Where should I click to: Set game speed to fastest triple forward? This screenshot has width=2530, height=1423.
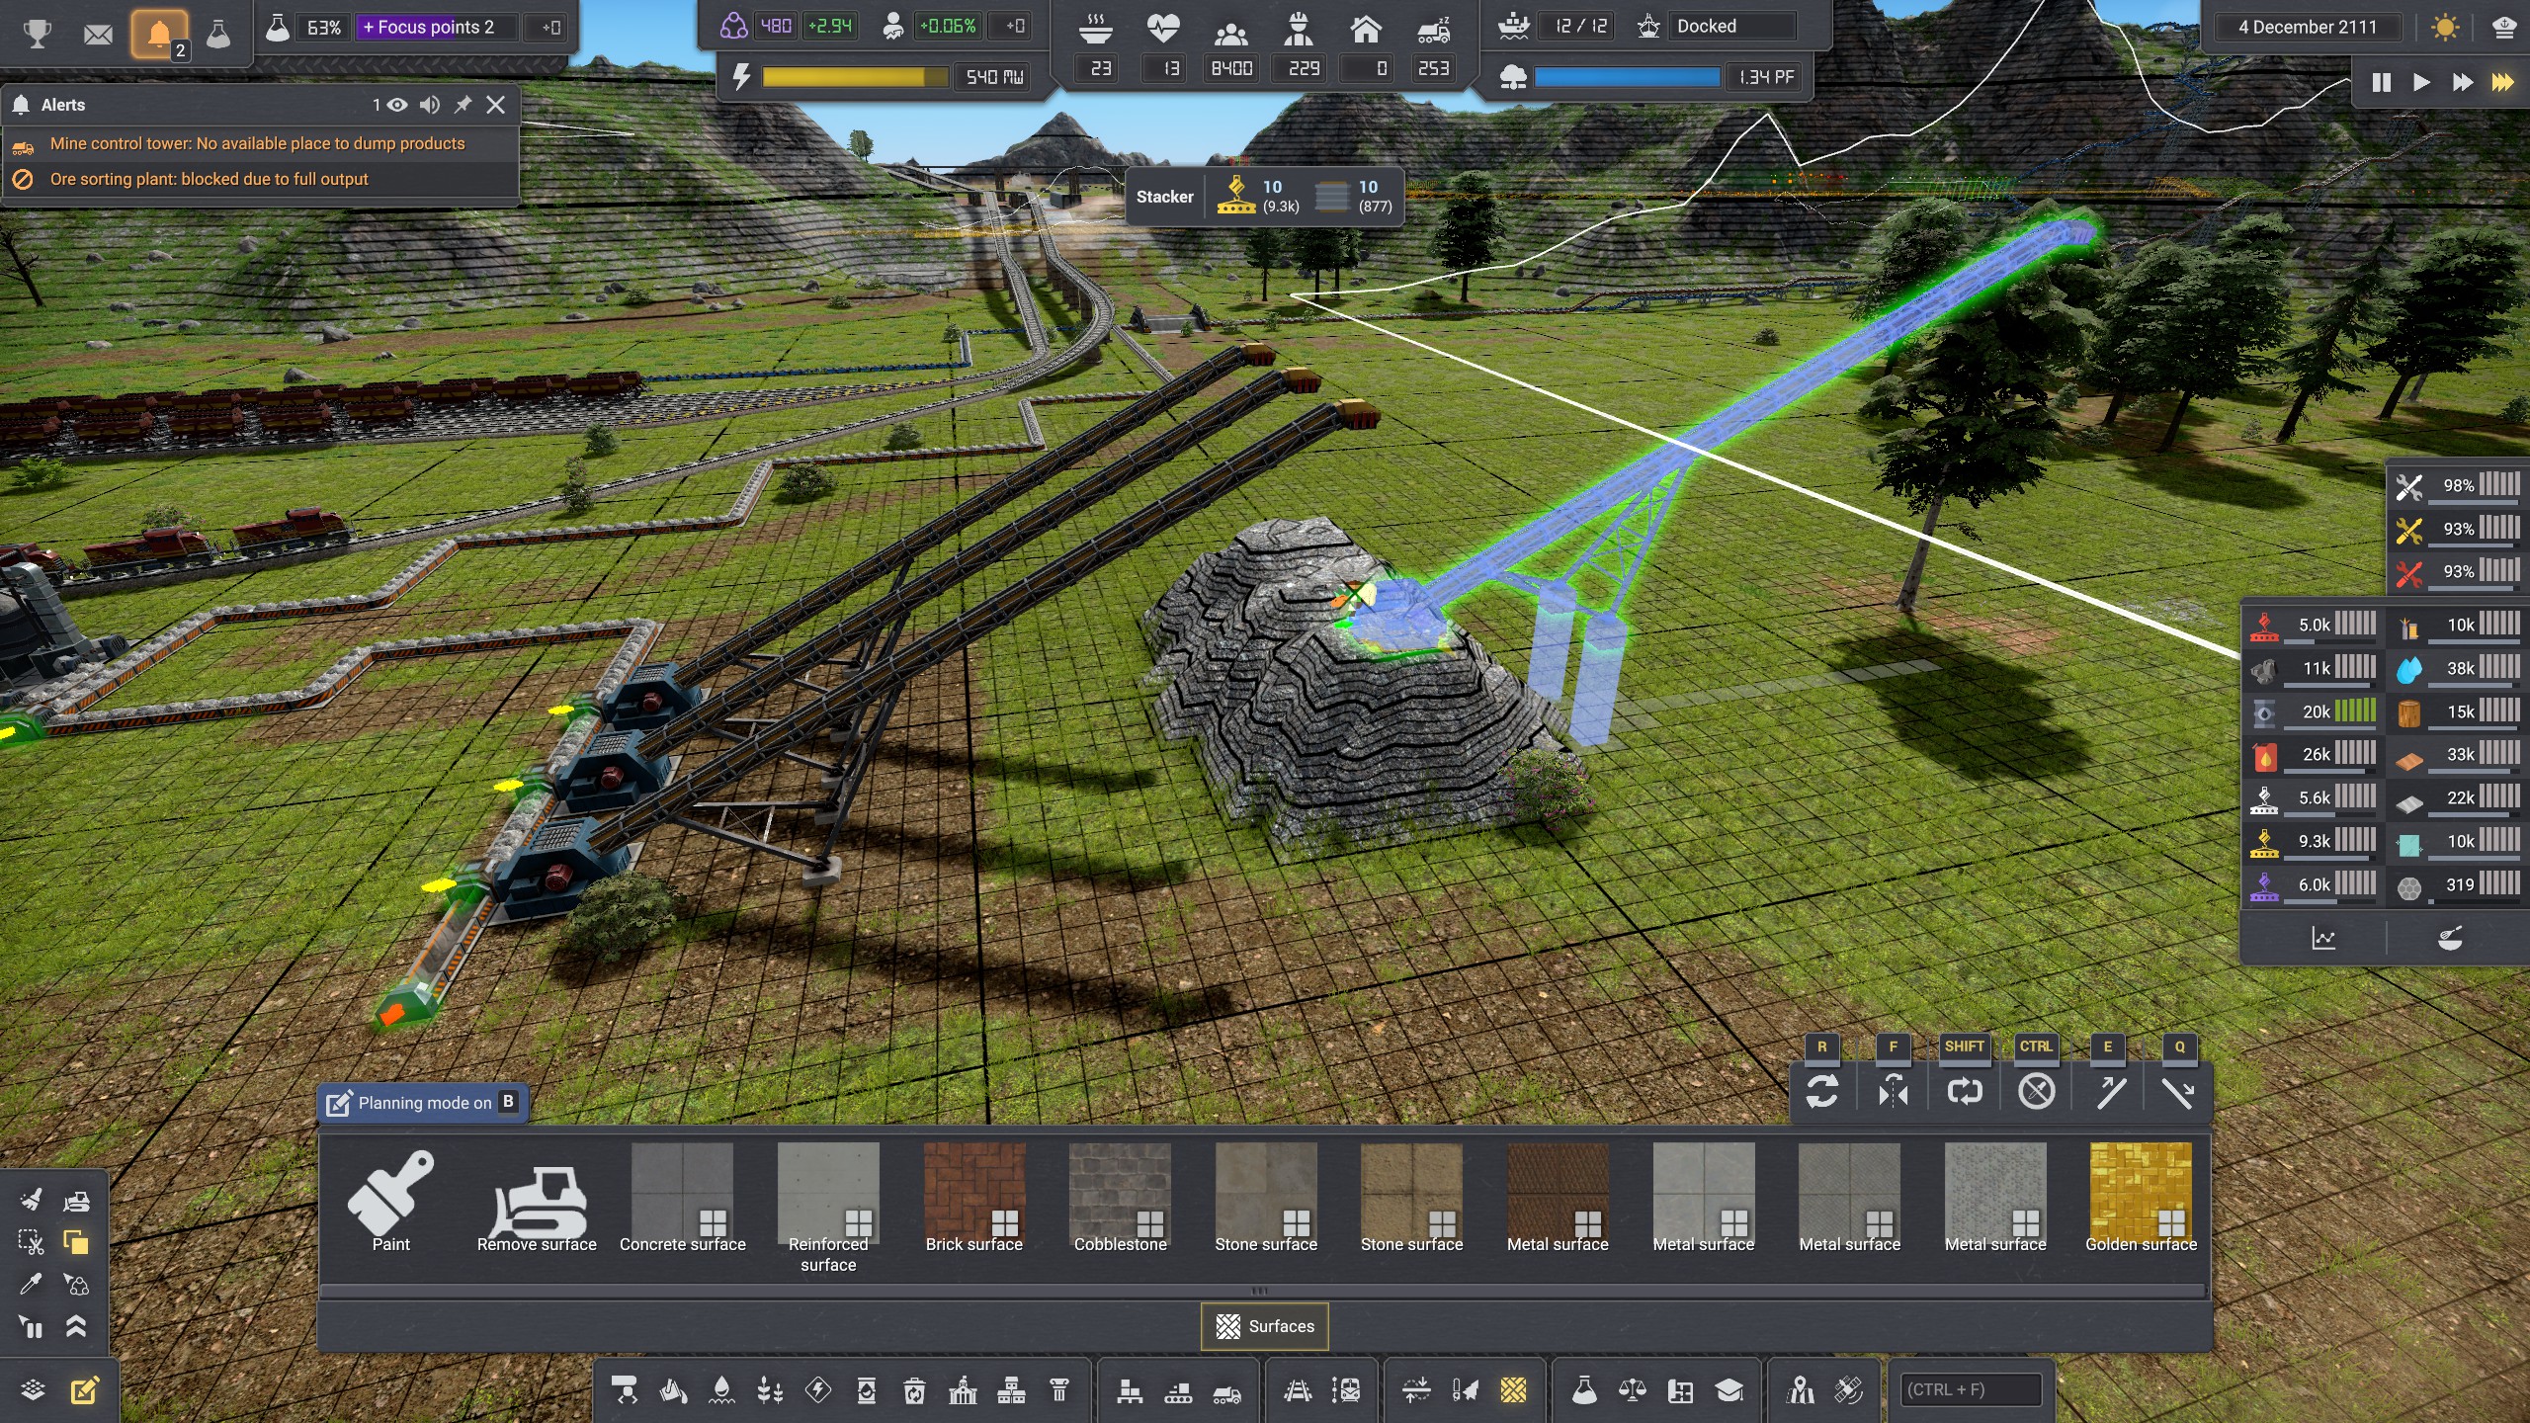(2502, 82)
